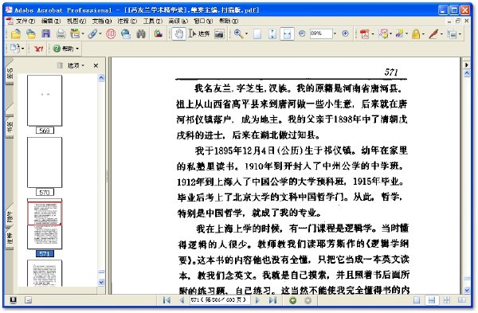Screen dimensions: 478x313
Task: Select the Hand tool
Action: 178,33
